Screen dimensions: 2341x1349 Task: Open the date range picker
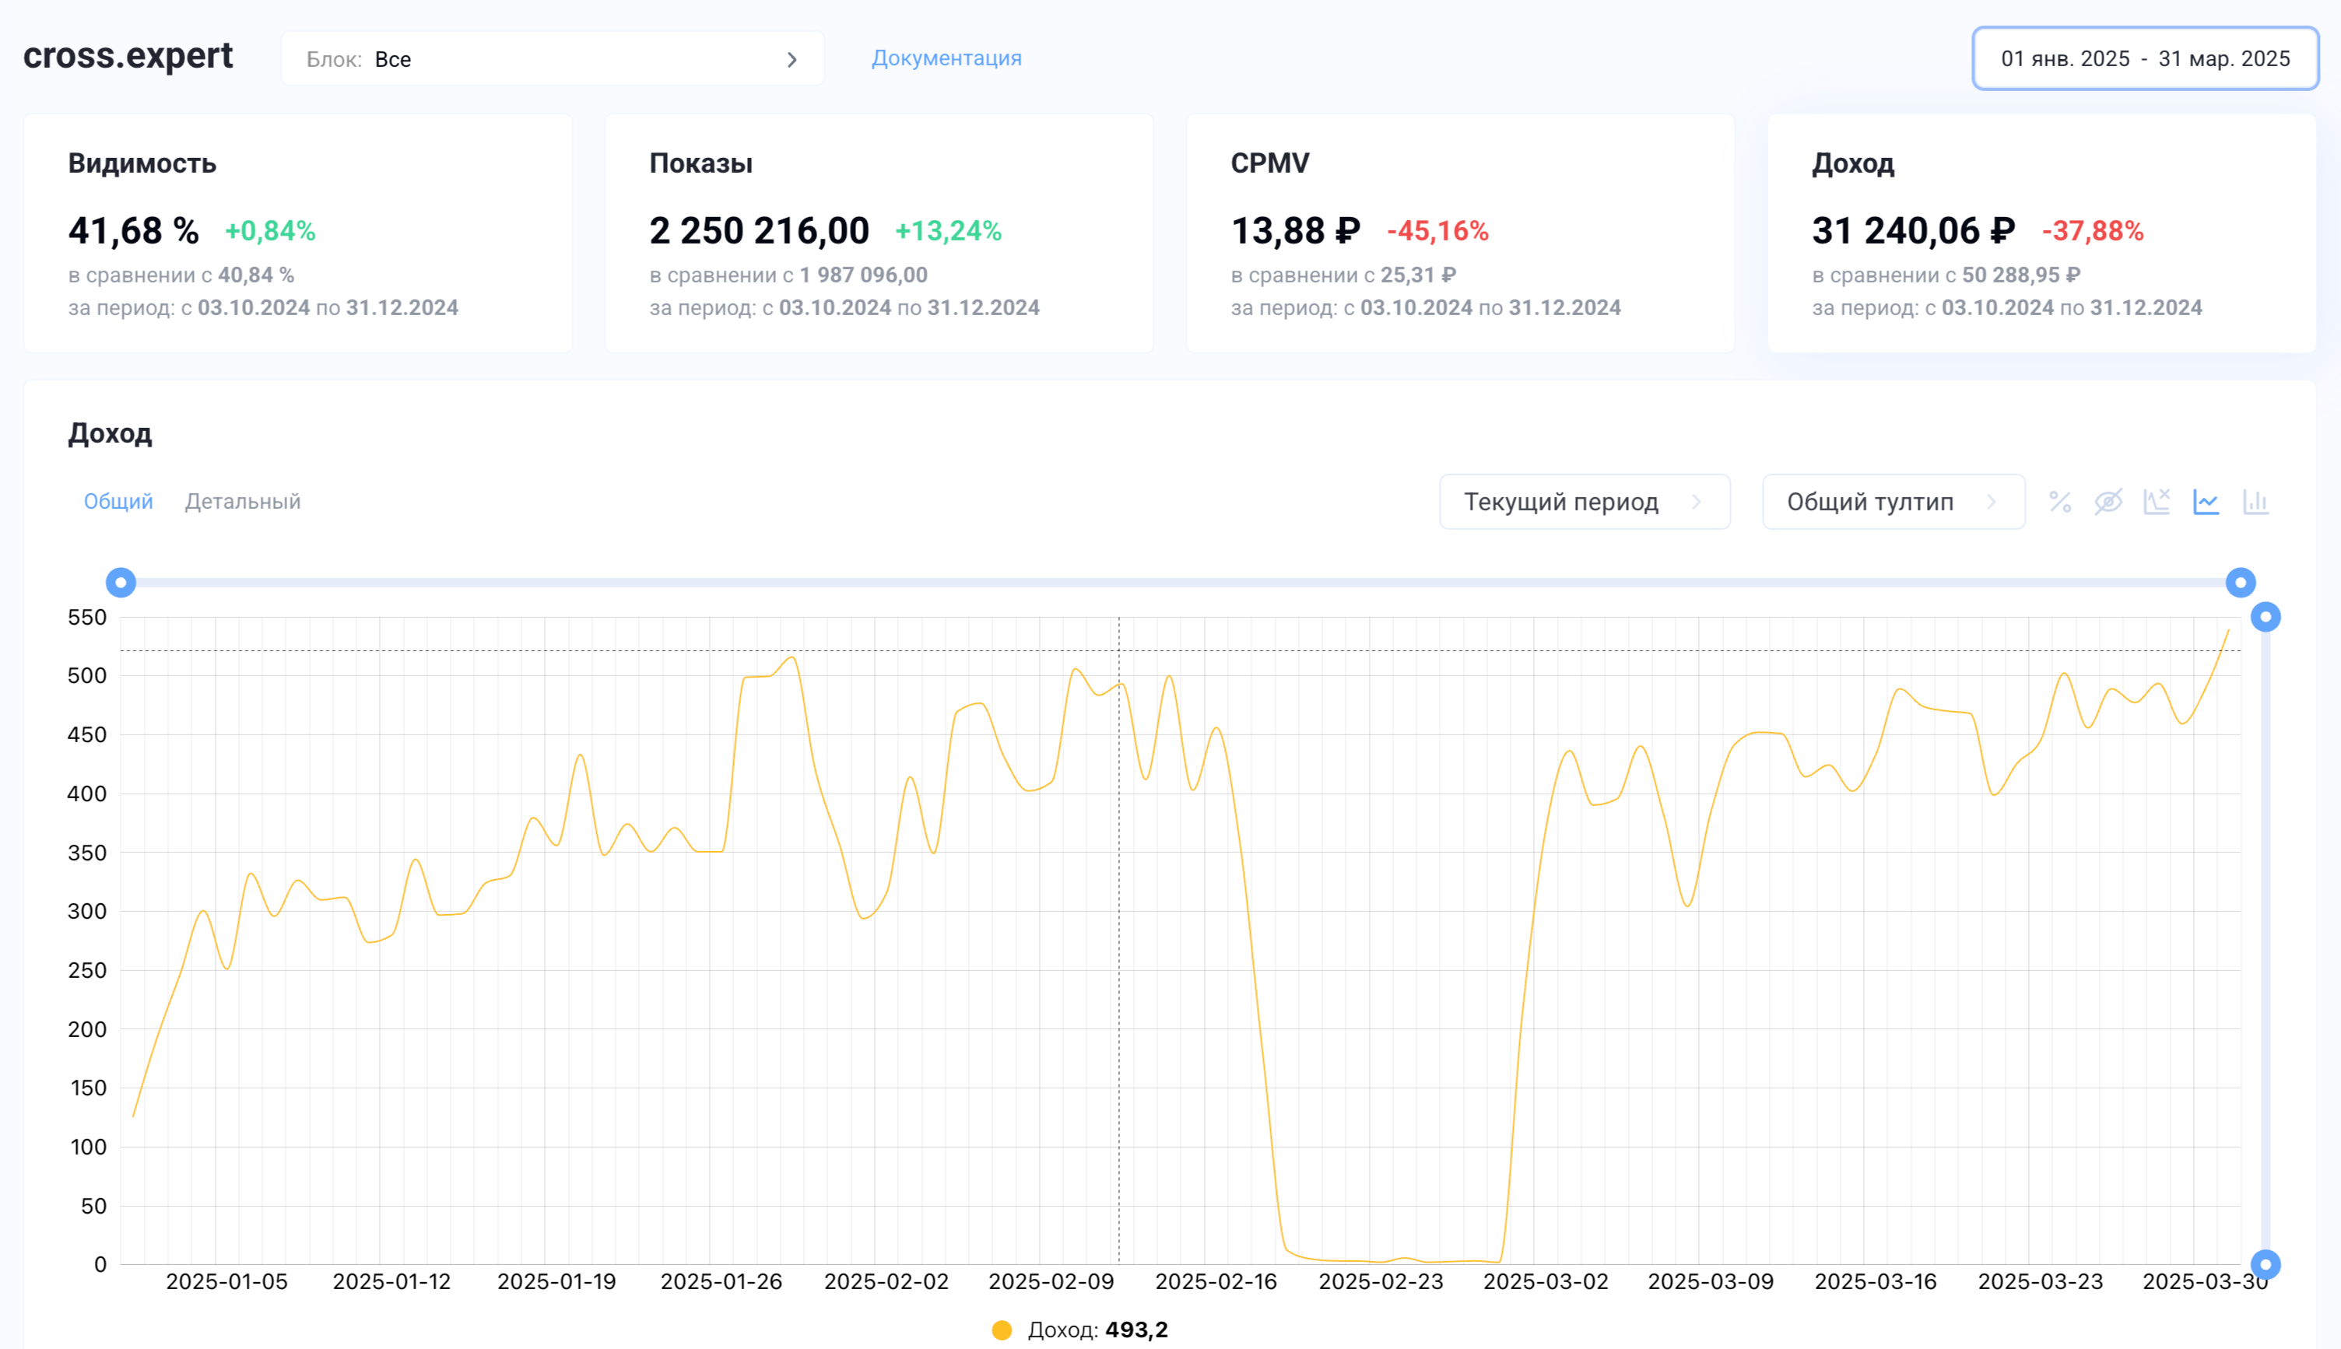[2145, 58]
